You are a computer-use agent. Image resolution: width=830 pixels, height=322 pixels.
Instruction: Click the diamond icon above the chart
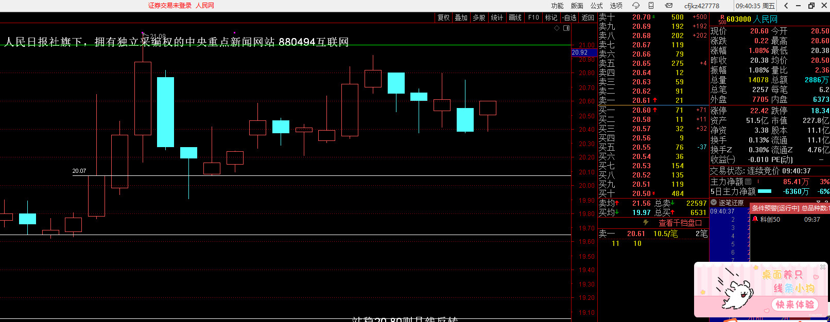(557, 28)
